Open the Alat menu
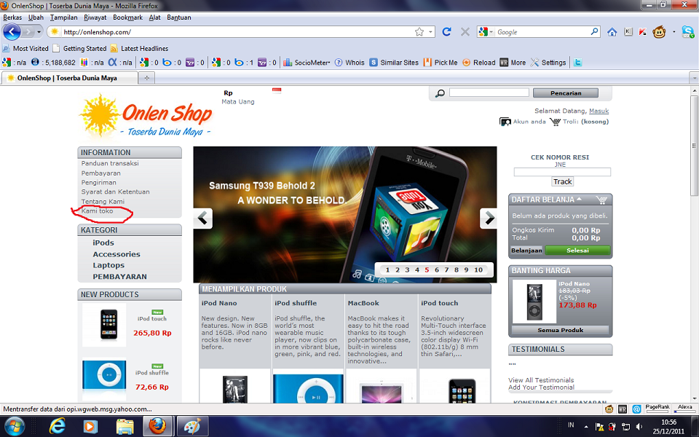699x437 pixels. pos(154,17)
